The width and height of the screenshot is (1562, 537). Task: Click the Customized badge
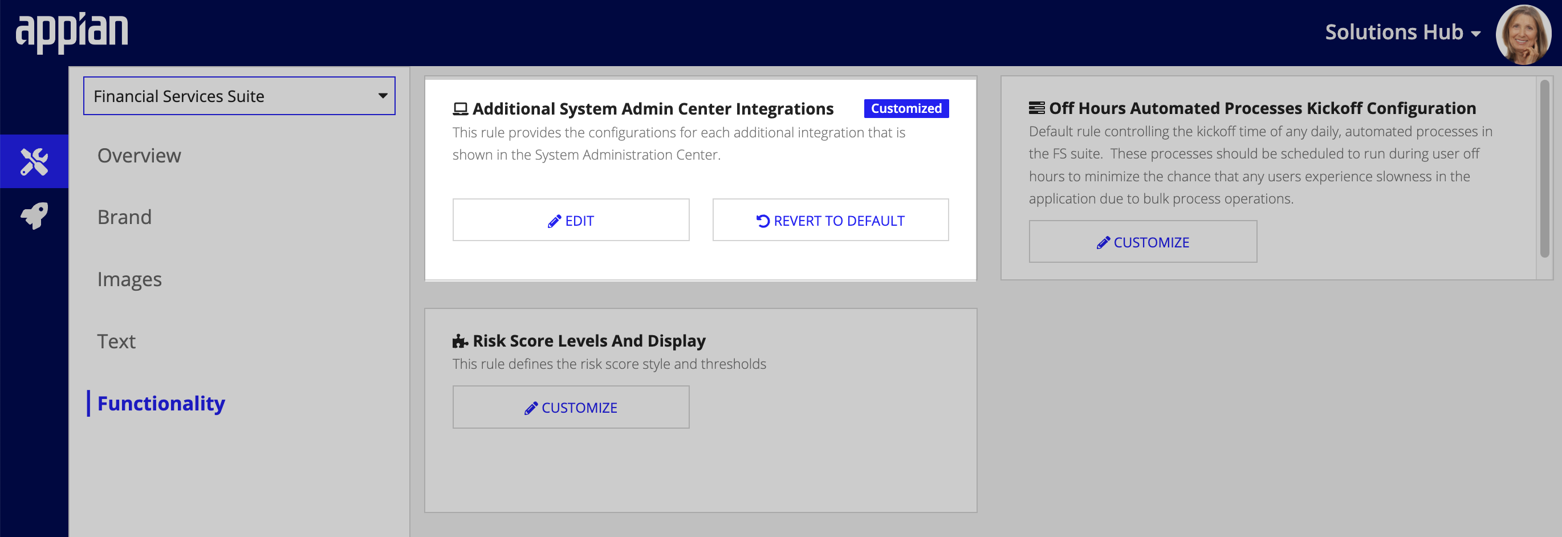pos(906,108)
